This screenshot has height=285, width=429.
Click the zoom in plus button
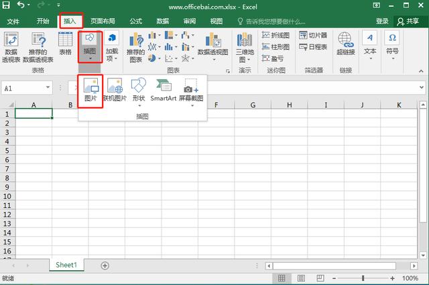point(392,278)
